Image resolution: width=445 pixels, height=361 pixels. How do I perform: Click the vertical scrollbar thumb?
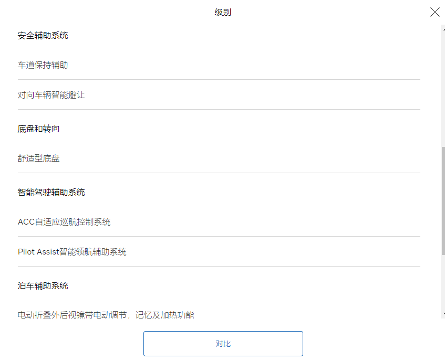point(442,199)
